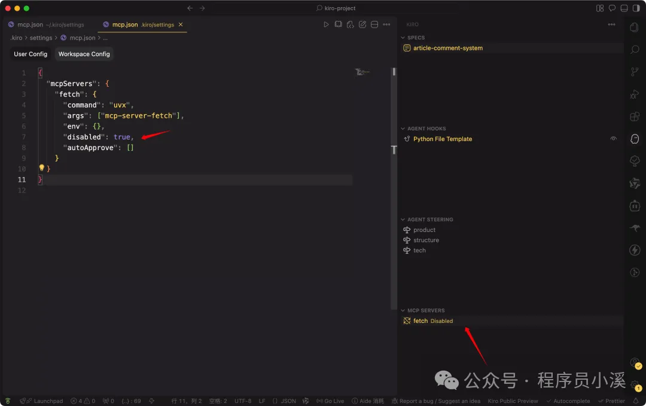Toggle the eye icon for Python File Template
This screenshot has width=646, height=406.
pos(613,139)
